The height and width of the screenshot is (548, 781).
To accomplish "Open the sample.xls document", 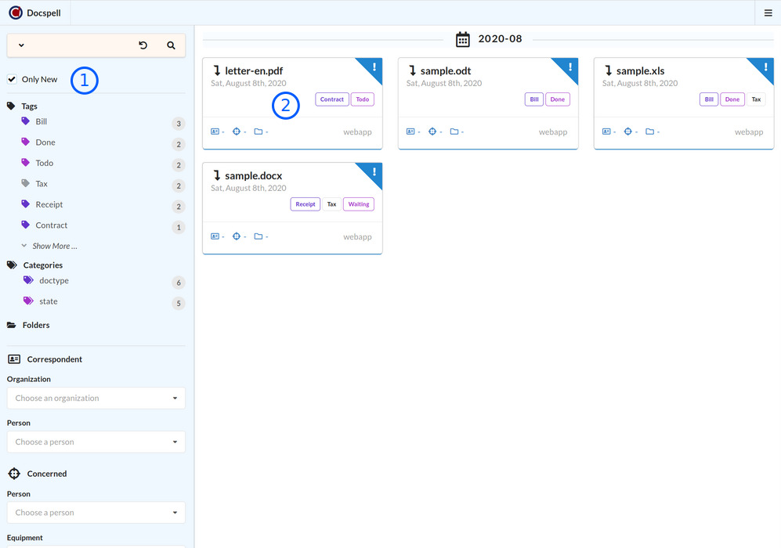I will [x=640, y=71].
